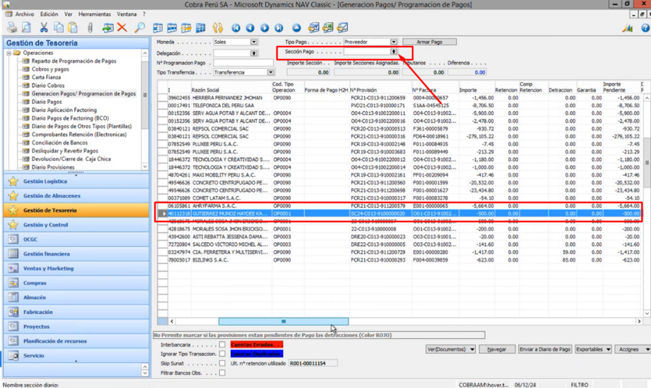The width and height of the screenshot is (651, 388).
Task: Open the Gestión financiera module
Action: point(76,254)
